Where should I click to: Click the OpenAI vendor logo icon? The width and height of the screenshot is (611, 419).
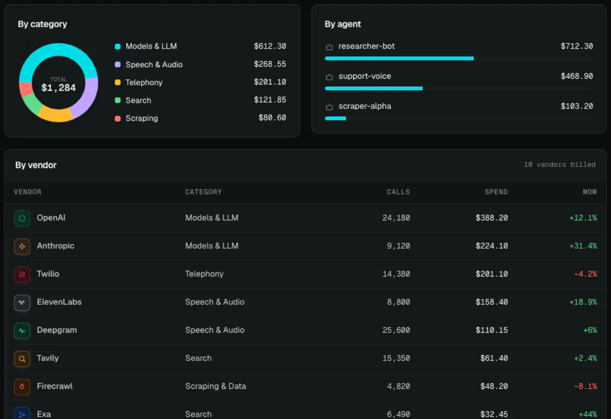(22, 218)
